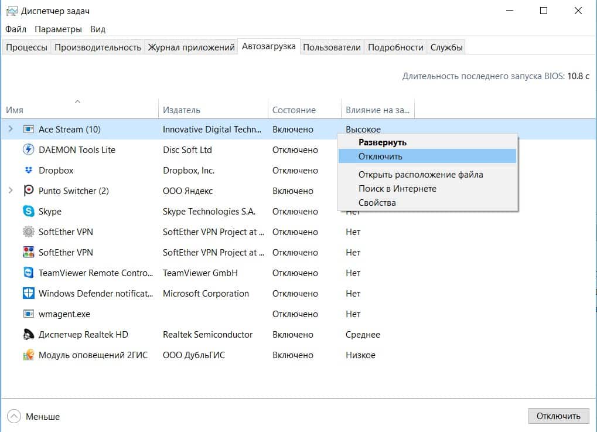
Task: Choose Отключить in the context menu
Action: (x=380, y=157)
